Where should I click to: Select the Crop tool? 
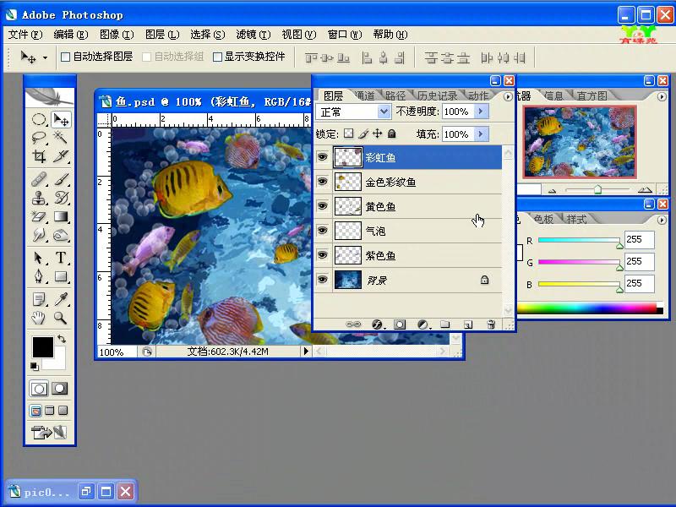39,156
